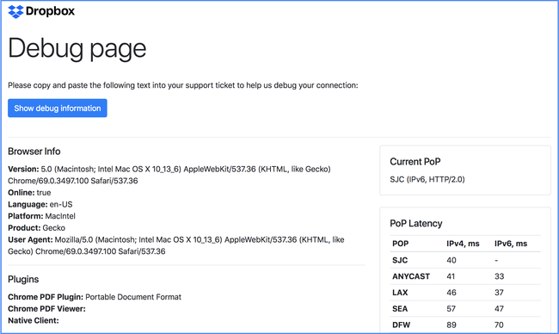Click the User Agent label
Image resolution: width=559 pixels, height=334 pixels.
30,240
